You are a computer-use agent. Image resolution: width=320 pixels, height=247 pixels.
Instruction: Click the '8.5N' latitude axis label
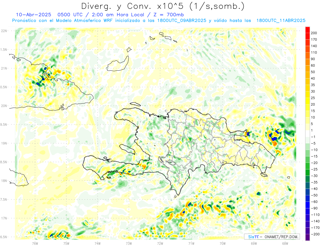coord(4,162)
